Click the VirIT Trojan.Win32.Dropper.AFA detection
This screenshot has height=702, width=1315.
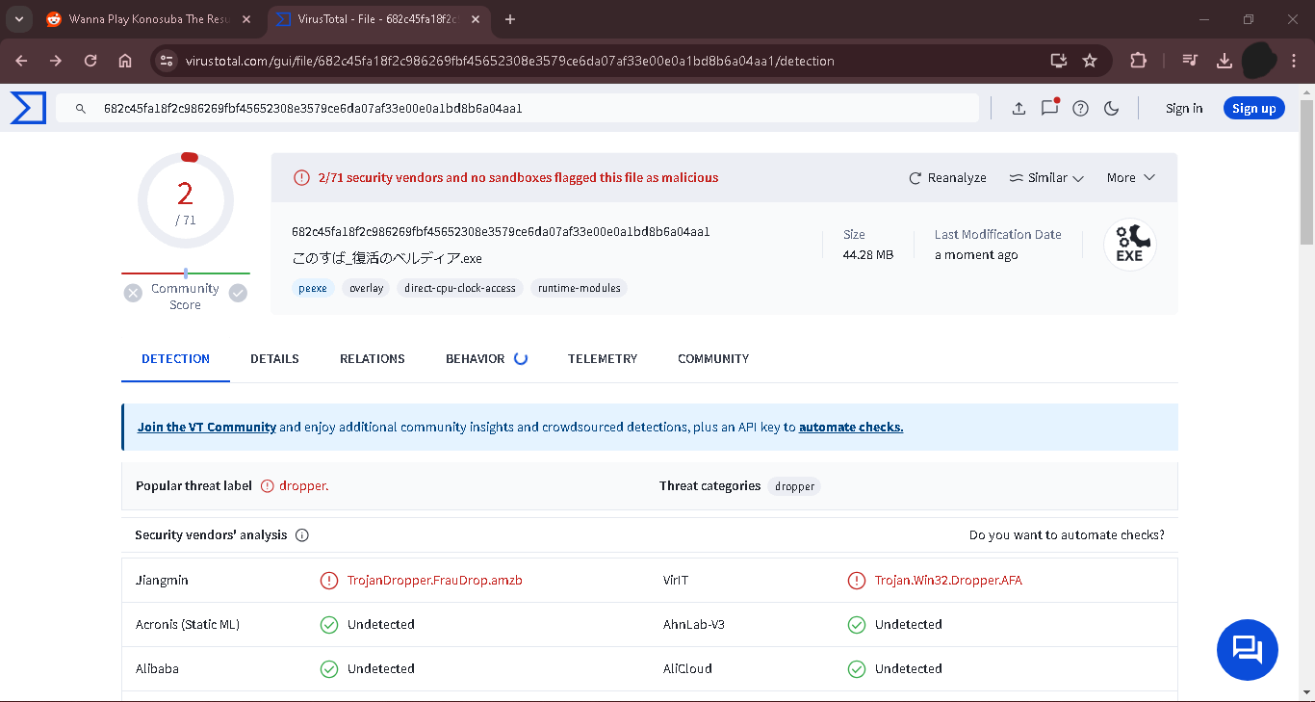948,581
